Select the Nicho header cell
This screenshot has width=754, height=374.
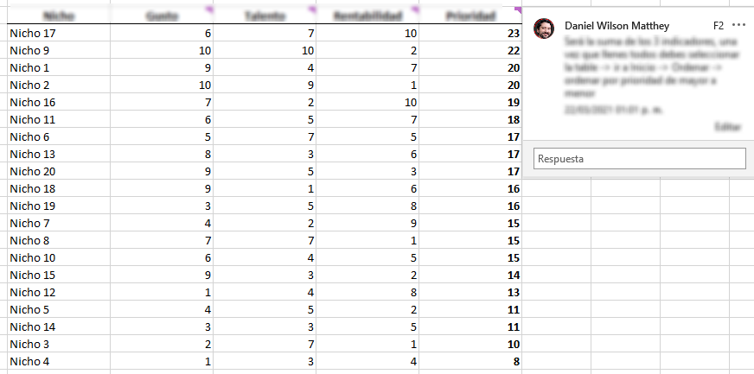pyautogui.click(x=59, y=16)
